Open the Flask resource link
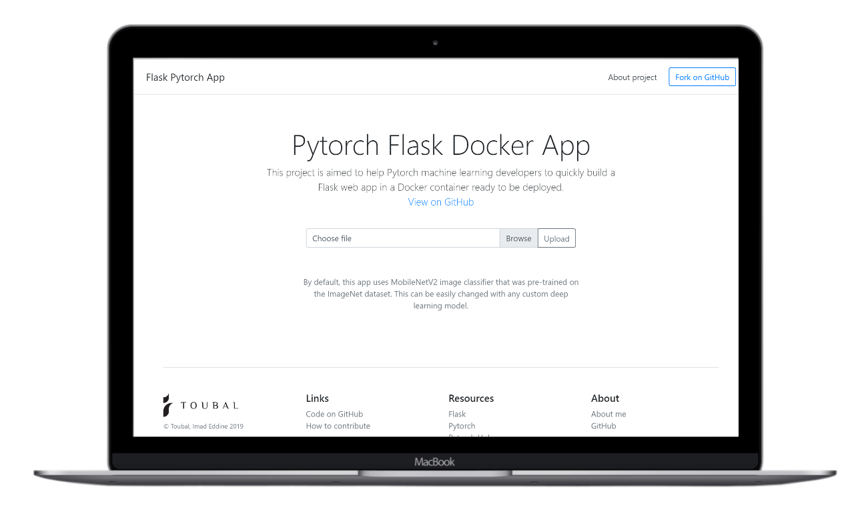This screenshot has width=862, height=512. (x=457, y=414)
